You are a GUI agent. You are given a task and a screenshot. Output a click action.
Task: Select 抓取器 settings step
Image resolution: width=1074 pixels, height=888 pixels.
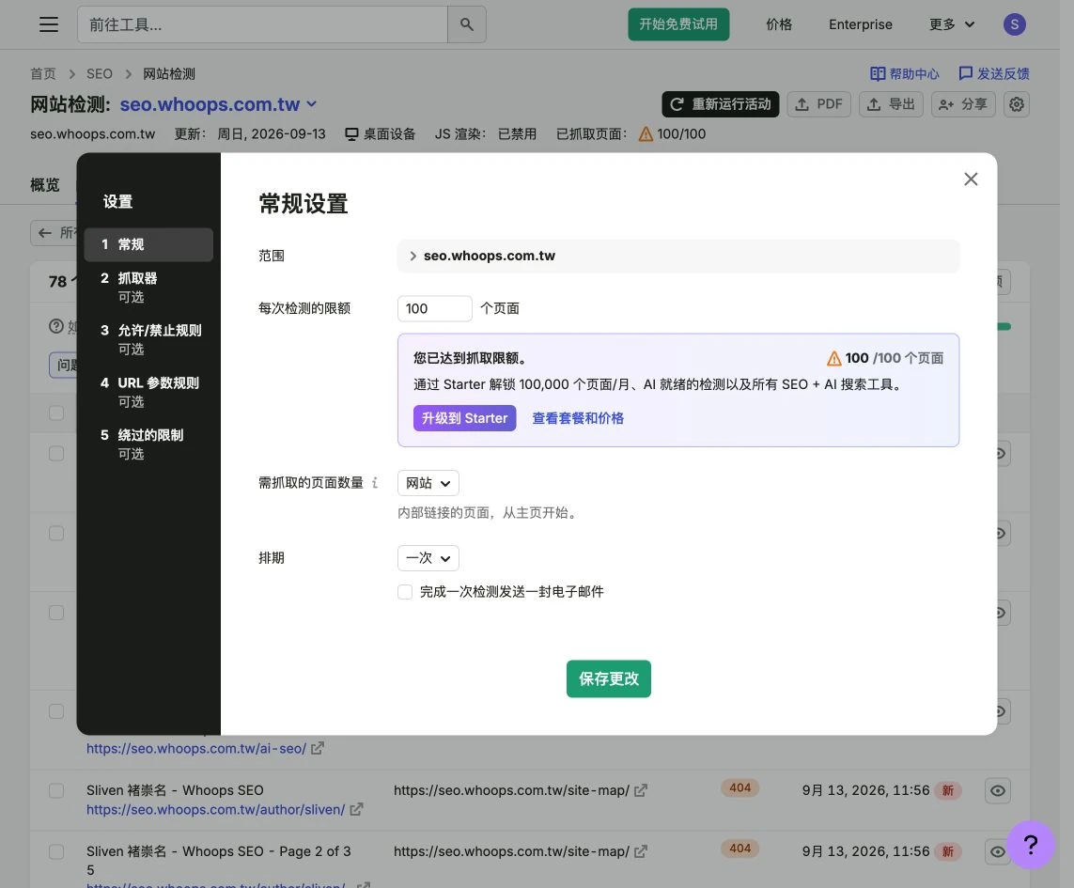coord(148,288)
